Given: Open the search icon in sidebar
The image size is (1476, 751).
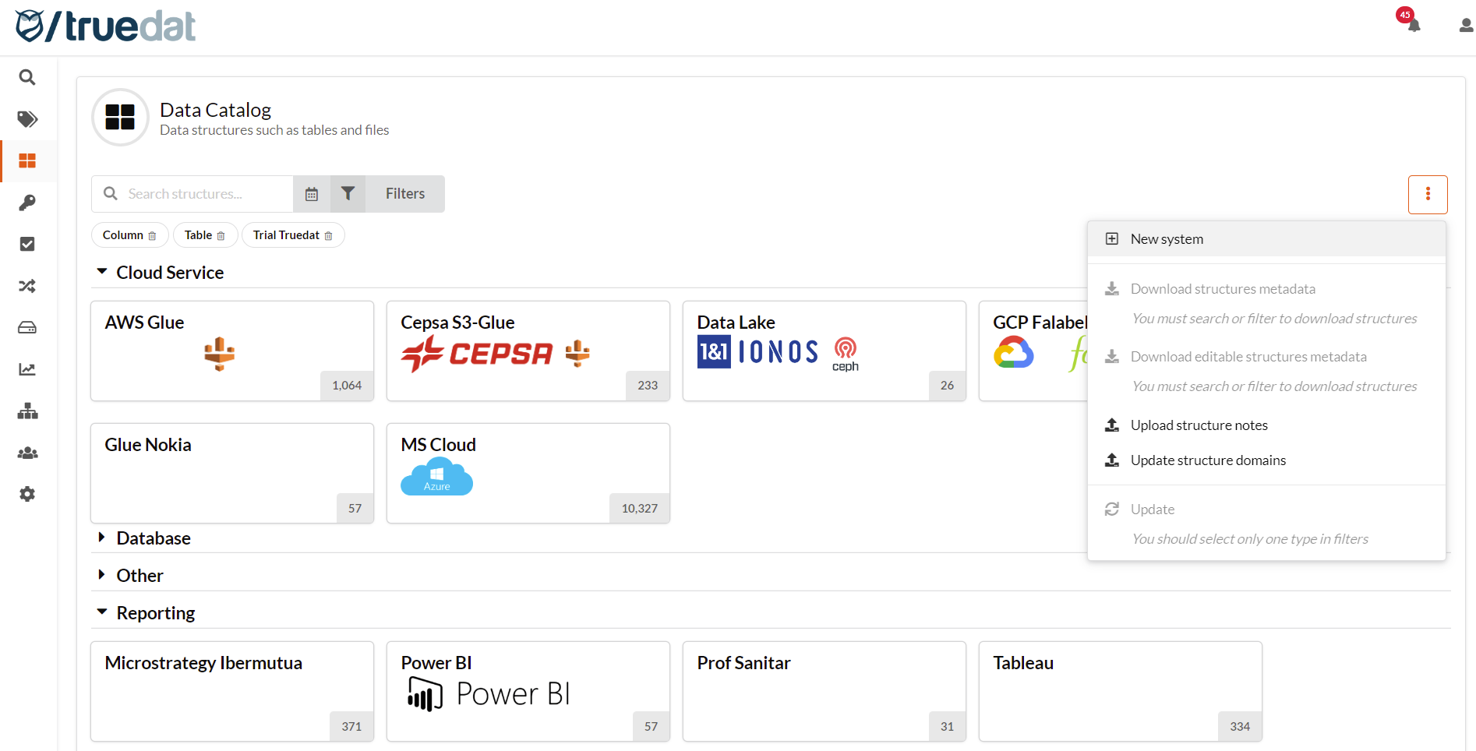Looking at the screenshot, I should 27,77.
